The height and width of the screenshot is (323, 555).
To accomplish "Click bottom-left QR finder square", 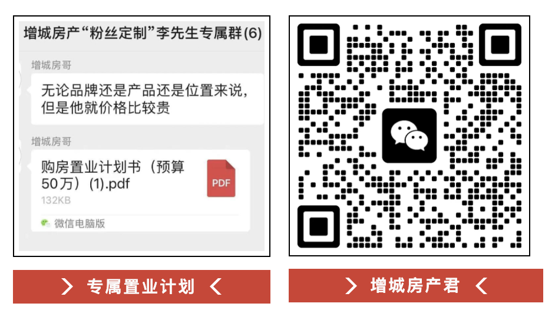I will 319,226.
